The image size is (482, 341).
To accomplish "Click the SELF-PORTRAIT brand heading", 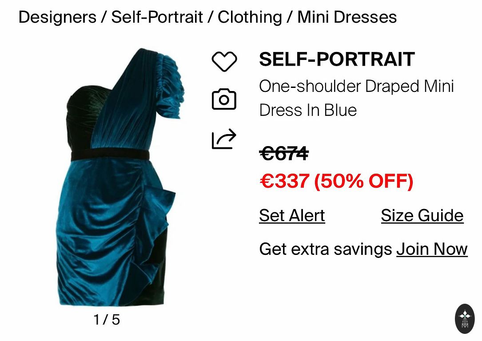I will point(337,59).
